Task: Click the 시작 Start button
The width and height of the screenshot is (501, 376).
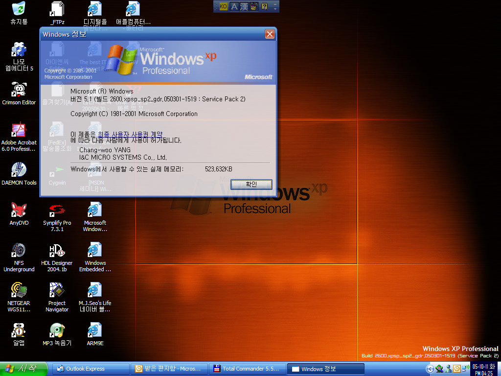Action: point(24,369)
